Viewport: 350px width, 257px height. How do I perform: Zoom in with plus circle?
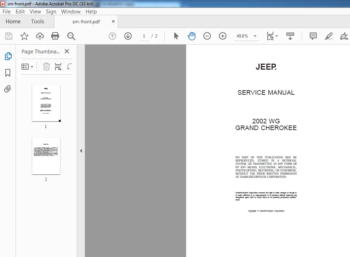click(x=222, y=36)
